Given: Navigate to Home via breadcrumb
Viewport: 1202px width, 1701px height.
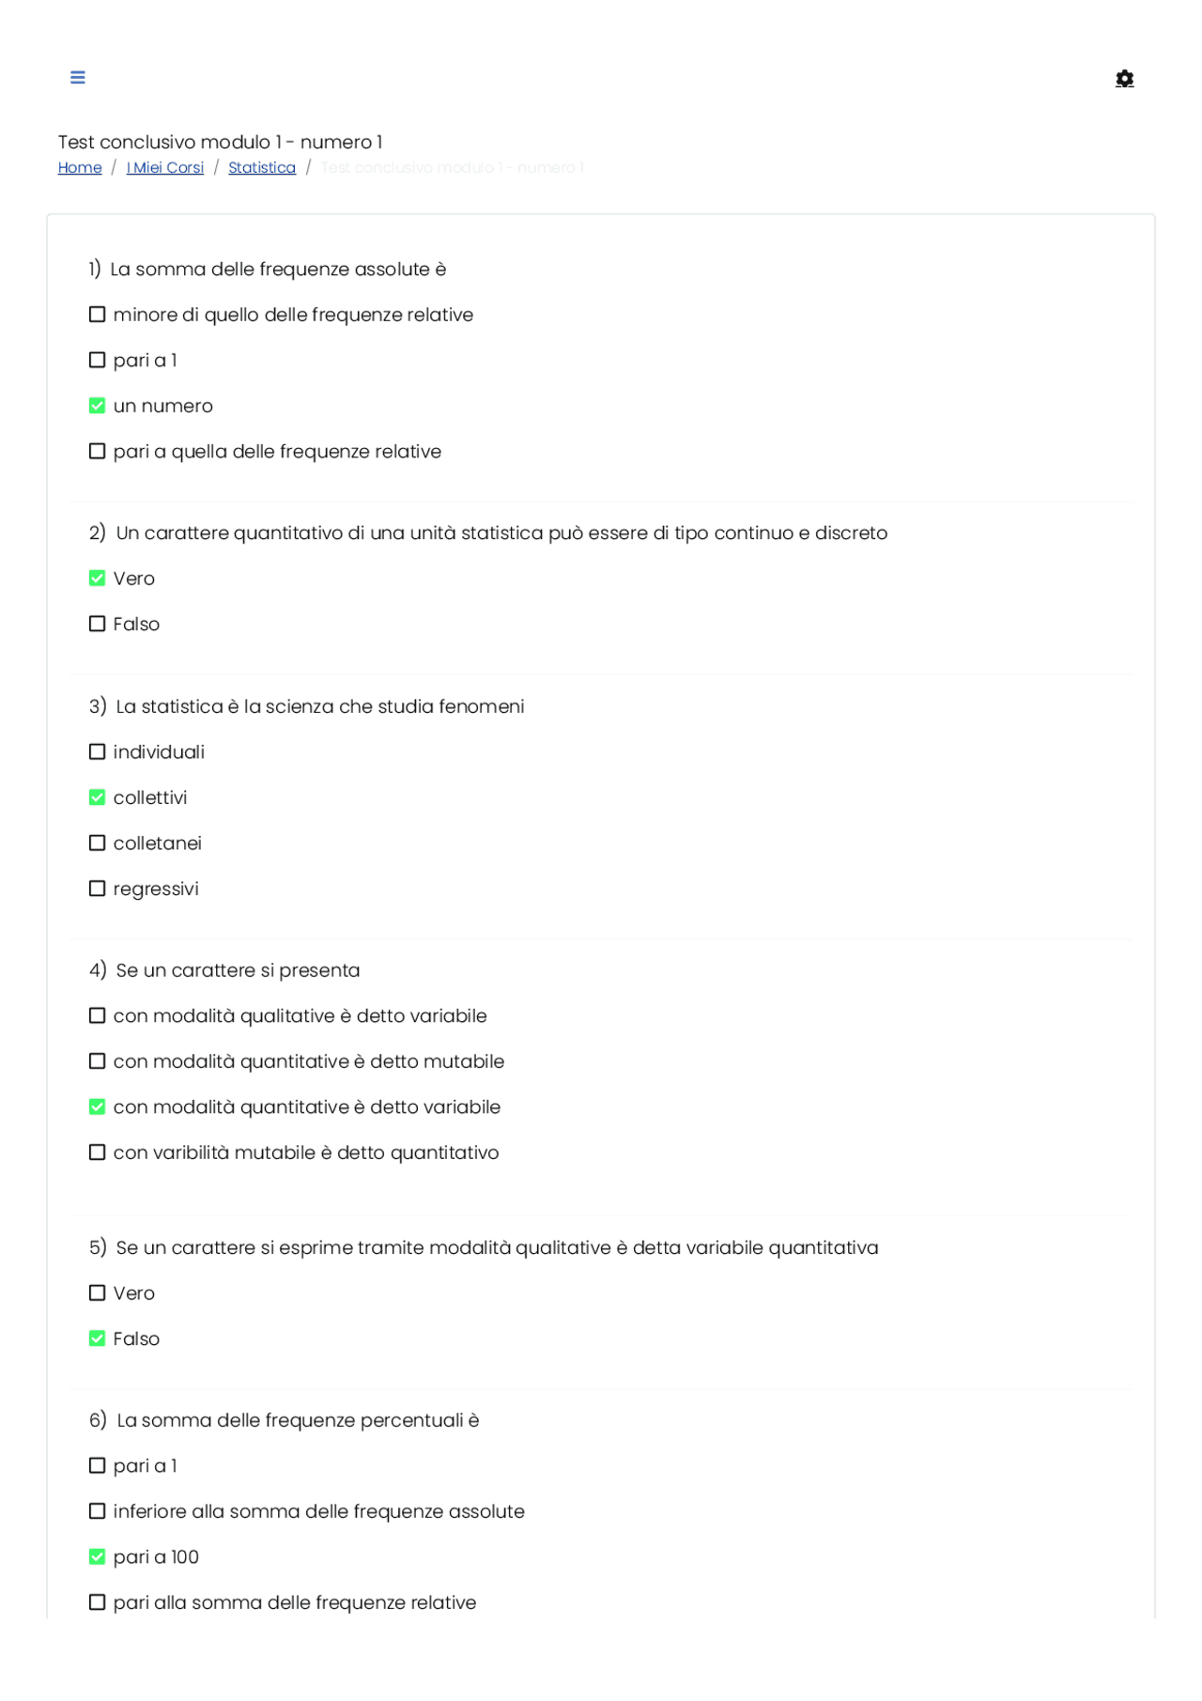Looking at the screenshot, I should coord(80,167).
